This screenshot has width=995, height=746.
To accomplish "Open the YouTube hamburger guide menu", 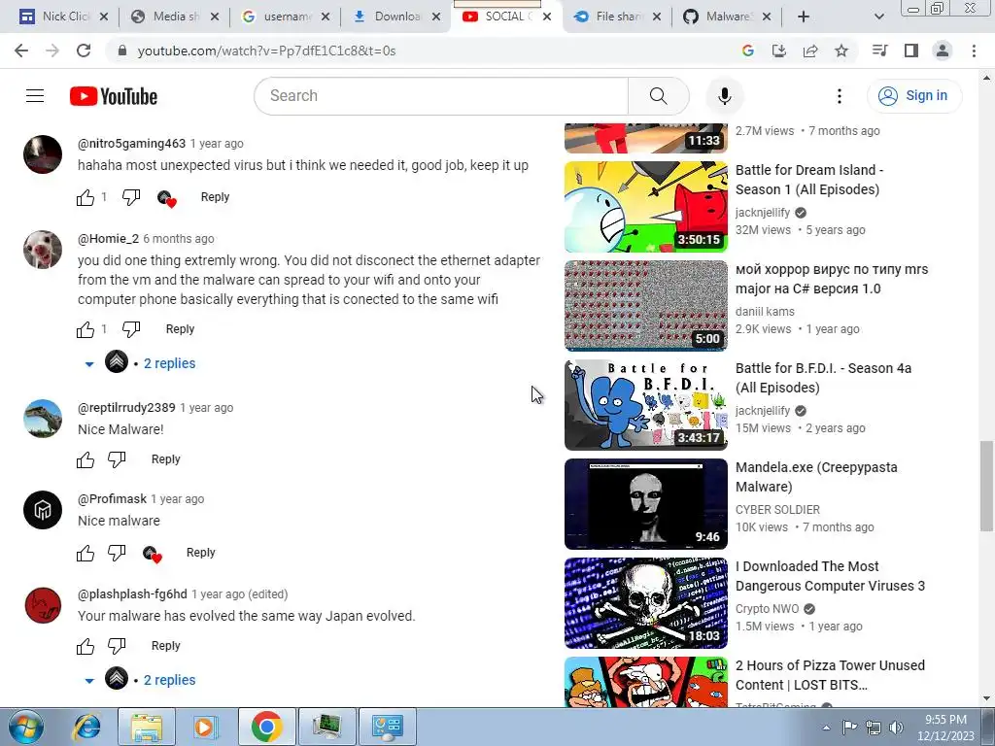I will click(x=35, y=96).
